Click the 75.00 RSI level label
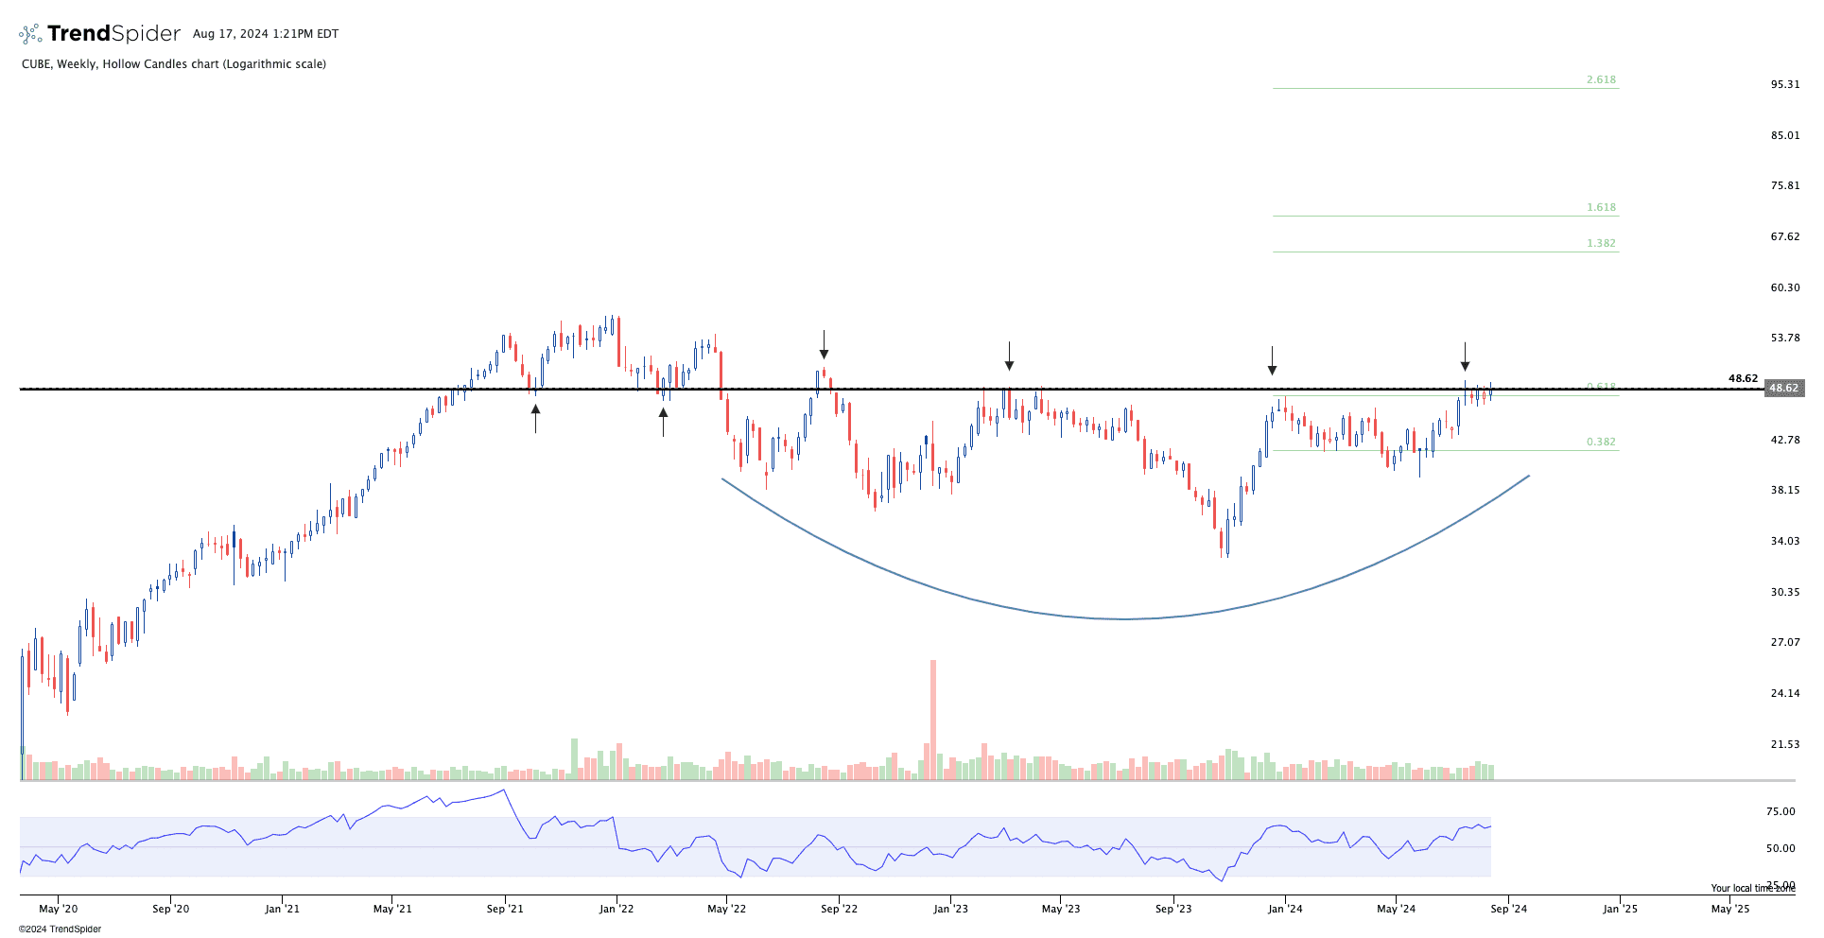This screenshot has height=938, width=1824. pos(1780,811)
